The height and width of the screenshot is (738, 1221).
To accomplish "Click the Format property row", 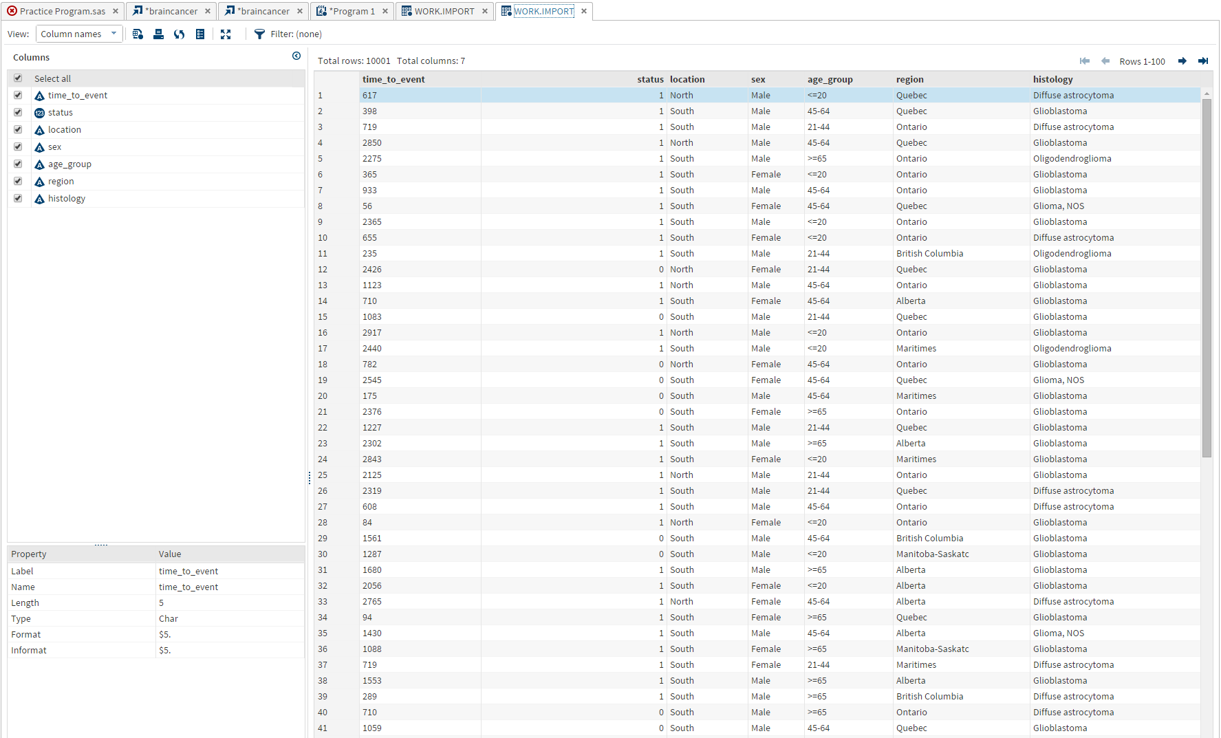I will 156,635.
